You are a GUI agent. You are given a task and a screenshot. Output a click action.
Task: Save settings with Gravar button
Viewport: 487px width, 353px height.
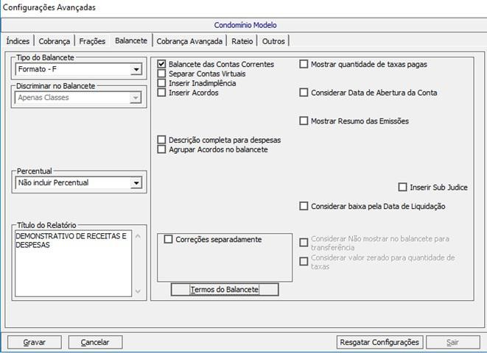[x=35, y=342]
